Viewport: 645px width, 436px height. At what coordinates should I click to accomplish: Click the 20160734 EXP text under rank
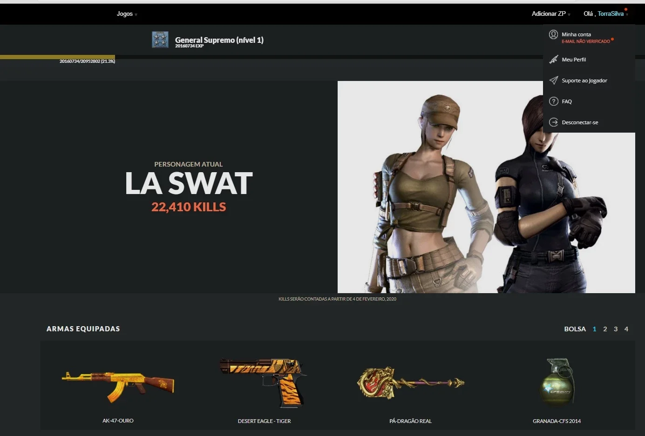pos(189,46)
